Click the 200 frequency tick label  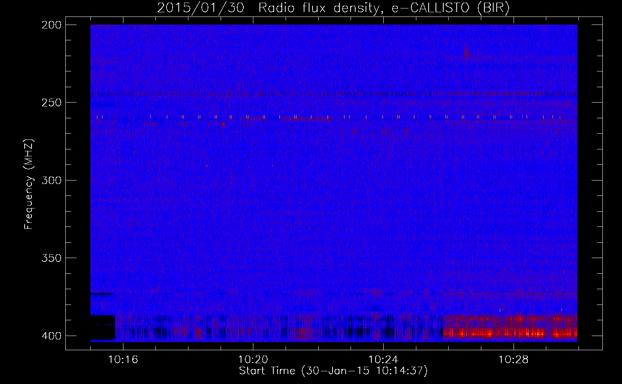click(x=52, y=25)
